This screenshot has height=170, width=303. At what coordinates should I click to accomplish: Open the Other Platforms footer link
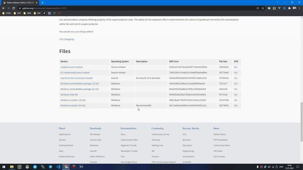[97, 157]
